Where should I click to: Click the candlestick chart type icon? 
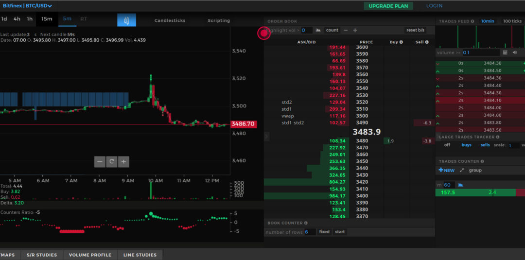(x=126, y=20)
